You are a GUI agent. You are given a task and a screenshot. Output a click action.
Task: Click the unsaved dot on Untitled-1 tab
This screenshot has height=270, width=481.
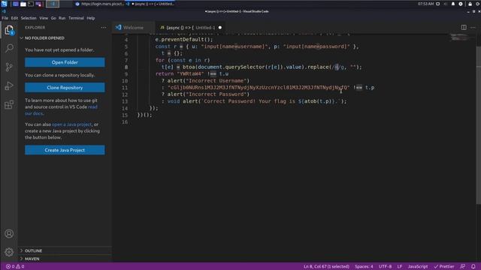click(x=220, y=28)
